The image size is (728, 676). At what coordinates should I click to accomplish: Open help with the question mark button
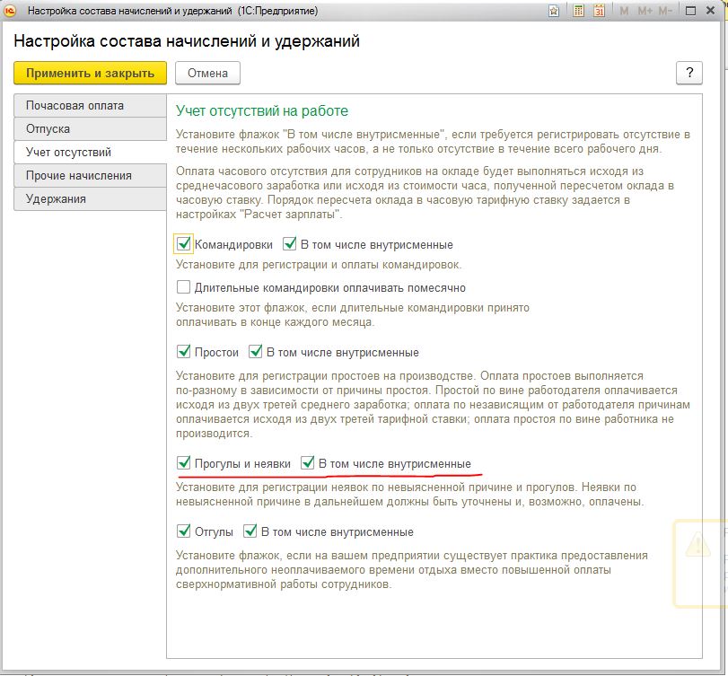point(689,73)
